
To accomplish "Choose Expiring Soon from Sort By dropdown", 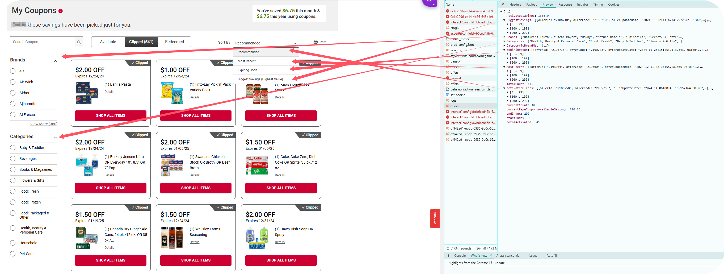I will [x=247, y=70].
